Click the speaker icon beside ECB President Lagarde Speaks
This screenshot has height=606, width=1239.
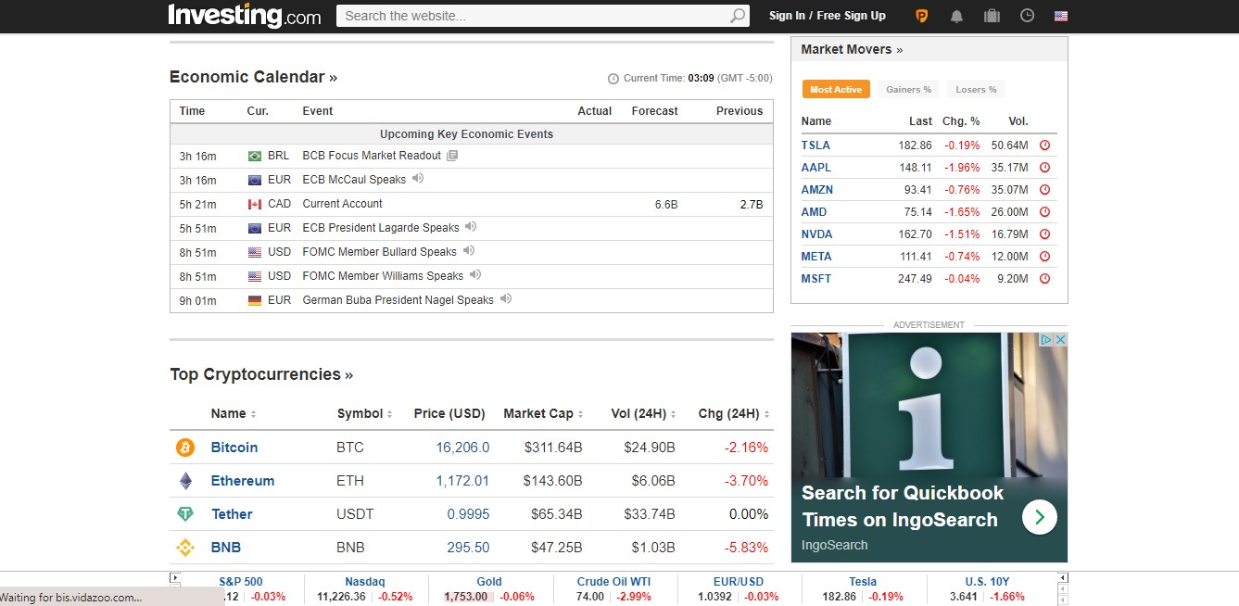[x=471, y=226]
